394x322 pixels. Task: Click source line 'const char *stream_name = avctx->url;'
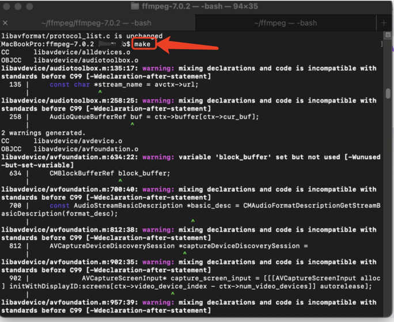124,85
